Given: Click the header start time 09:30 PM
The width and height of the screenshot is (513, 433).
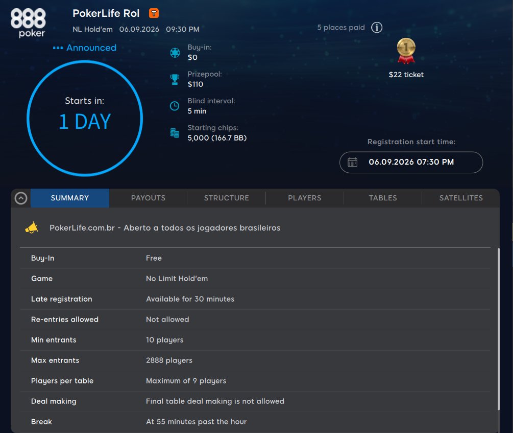Looking at the screenshot, I should point(183,29).
